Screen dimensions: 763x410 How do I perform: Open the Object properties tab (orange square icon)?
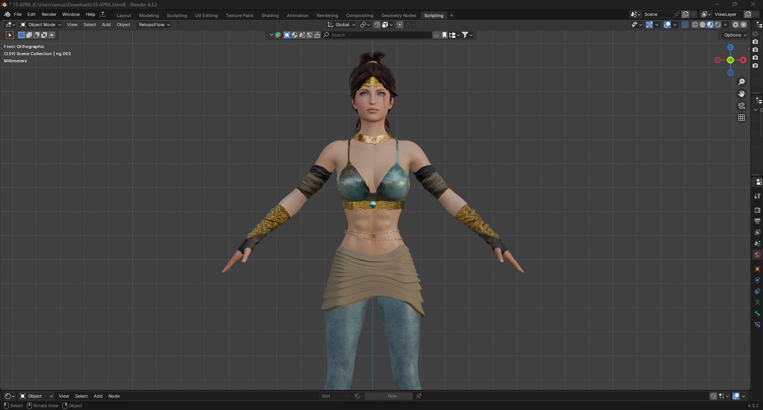coord(757,268)
